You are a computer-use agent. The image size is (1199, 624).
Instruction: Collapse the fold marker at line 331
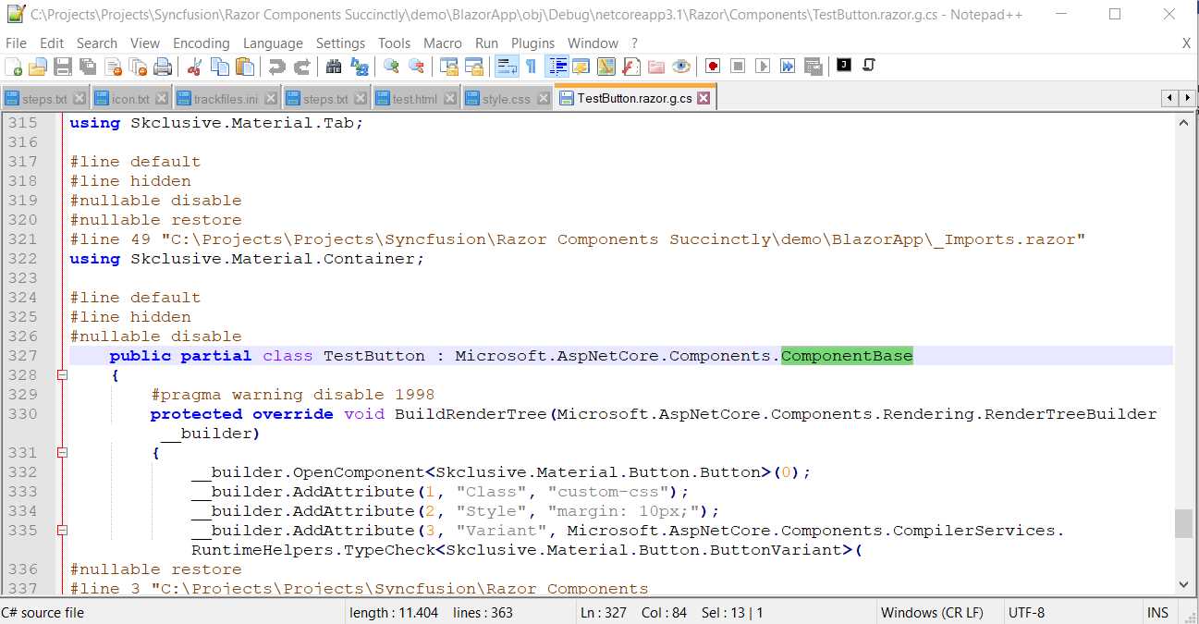click(x=62, y=453)
